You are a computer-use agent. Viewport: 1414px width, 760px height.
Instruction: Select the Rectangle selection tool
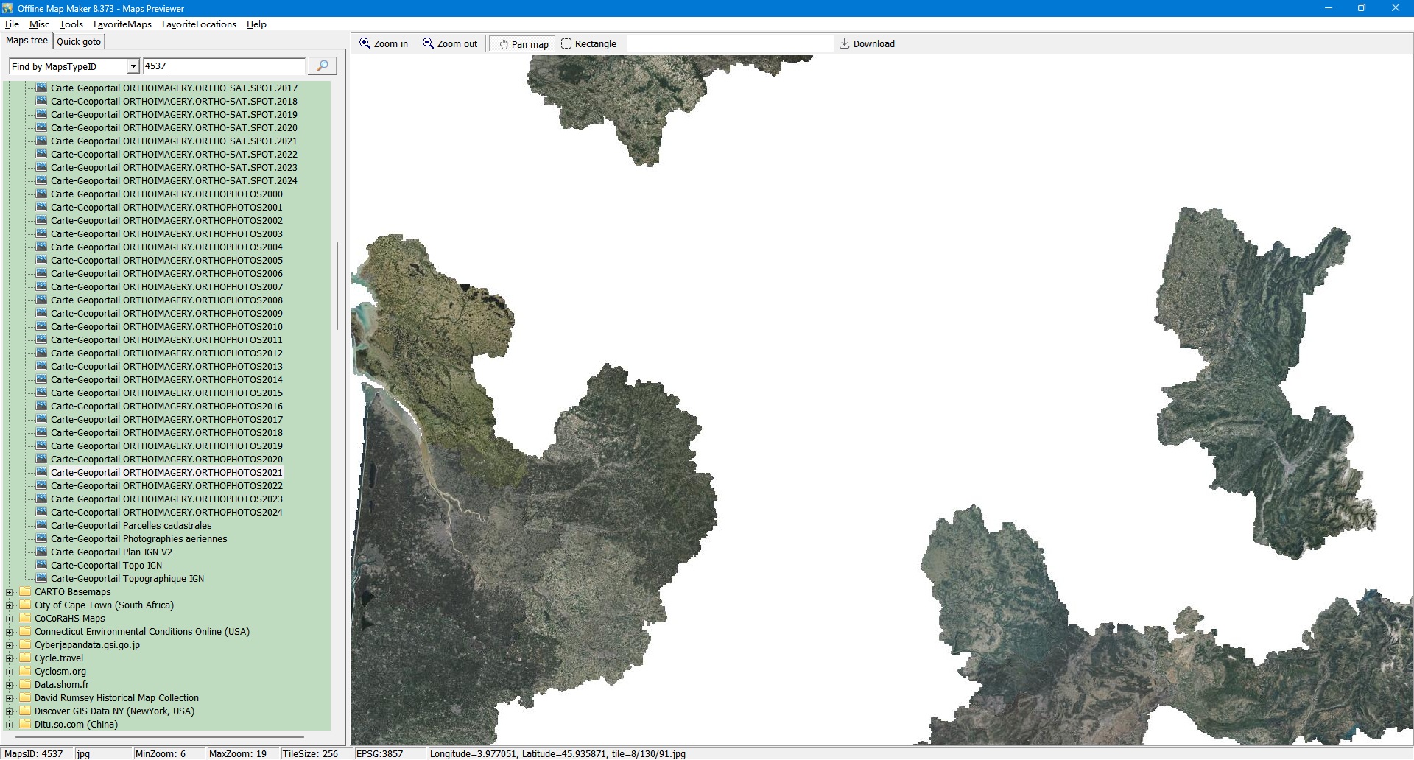(x=588, y=44)
